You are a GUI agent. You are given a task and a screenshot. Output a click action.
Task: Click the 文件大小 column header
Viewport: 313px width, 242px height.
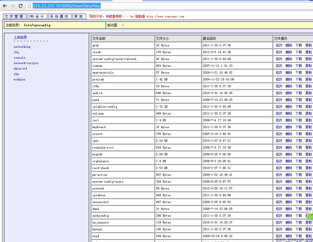point(178,38)
